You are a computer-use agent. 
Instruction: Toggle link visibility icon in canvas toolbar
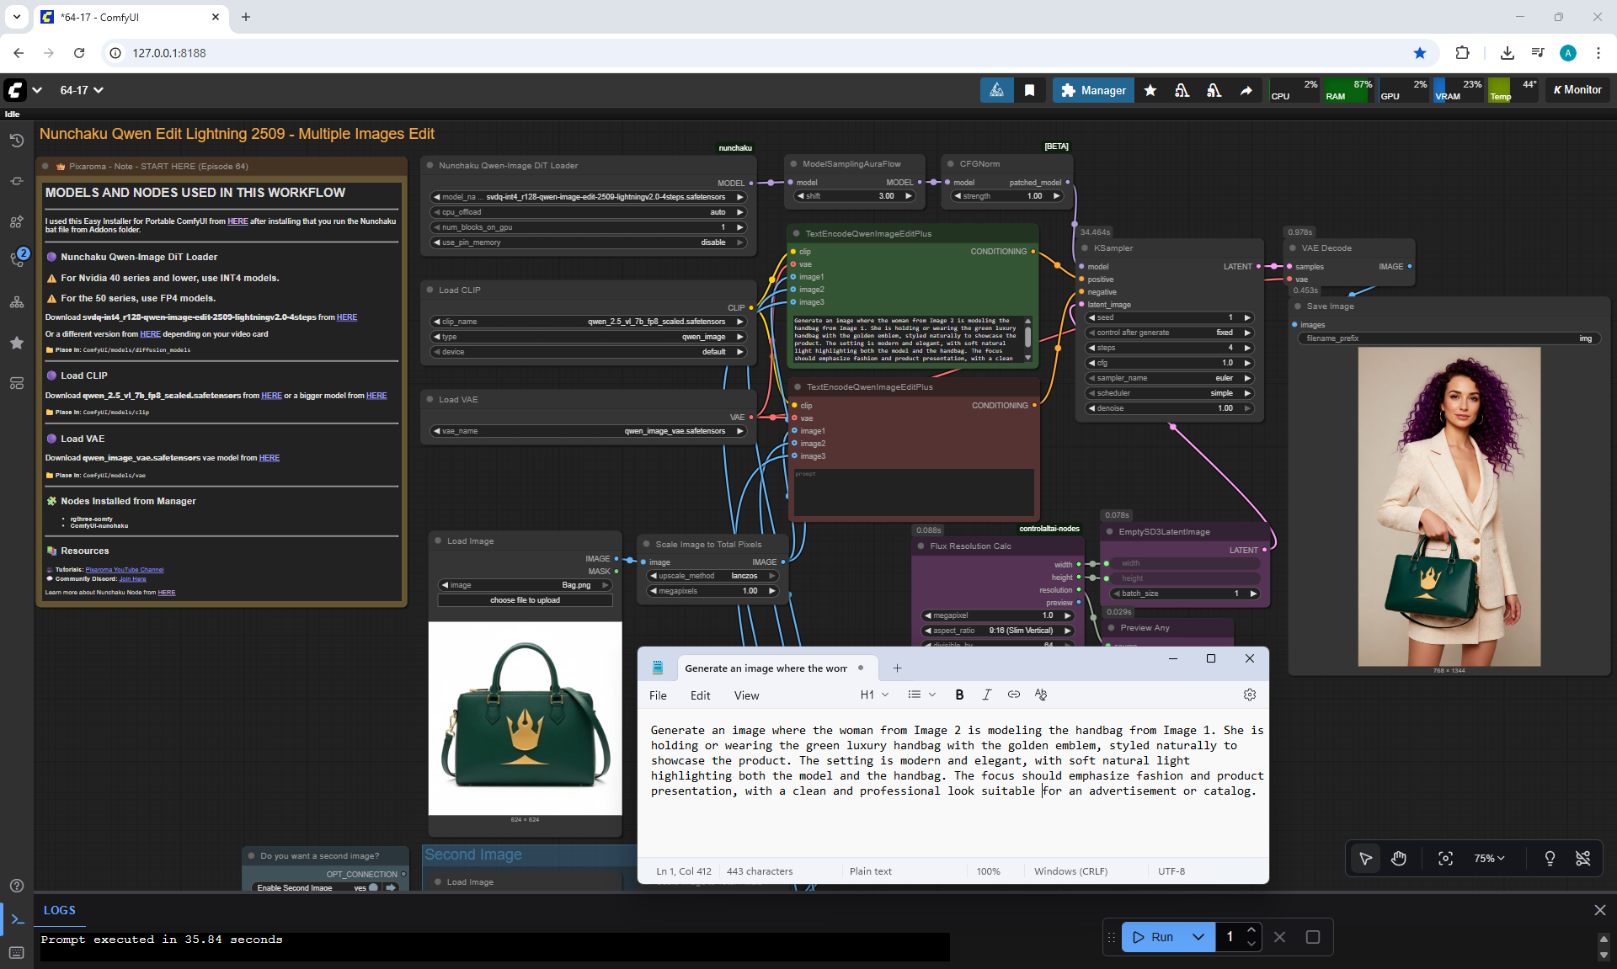[1582, 858]
